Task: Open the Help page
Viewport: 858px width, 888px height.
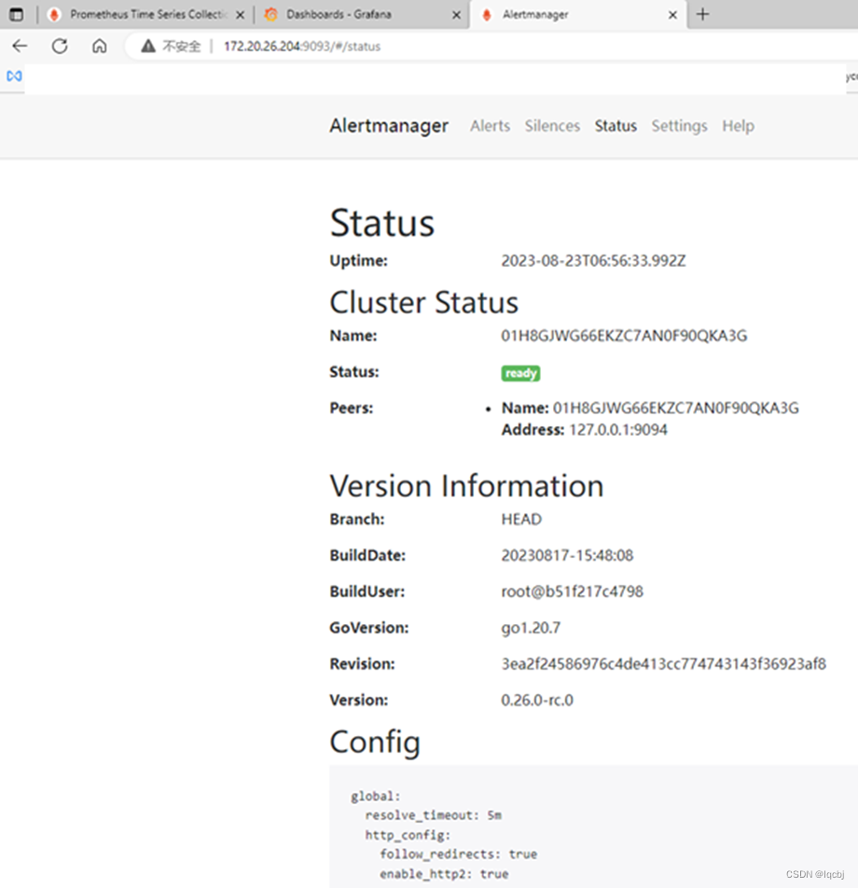Action: pyautogui.click(x=738, y=126)
